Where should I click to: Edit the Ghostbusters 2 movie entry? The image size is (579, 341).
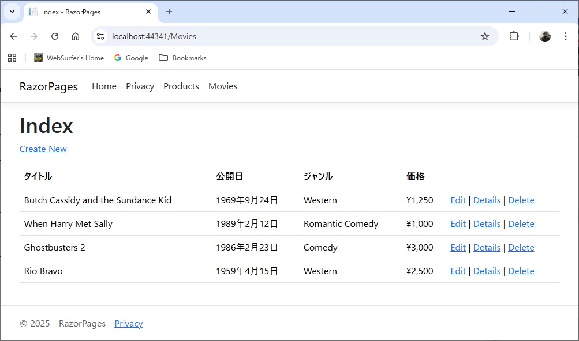(457, 247)
